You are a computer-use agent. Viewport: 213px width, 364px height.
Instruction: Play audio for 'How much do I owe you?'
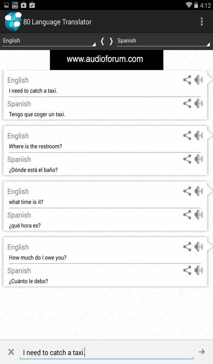[199, 246]
